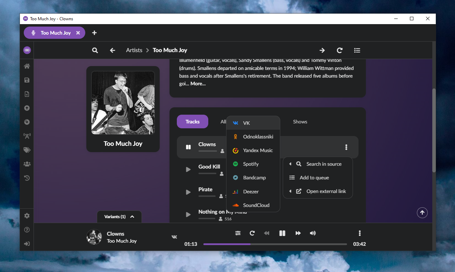Image resolution: width=455 pixels, height=272 pixels.
Task: Click the VK source icon in player bar
Action: pyautogui.click(x=174, y=237)
